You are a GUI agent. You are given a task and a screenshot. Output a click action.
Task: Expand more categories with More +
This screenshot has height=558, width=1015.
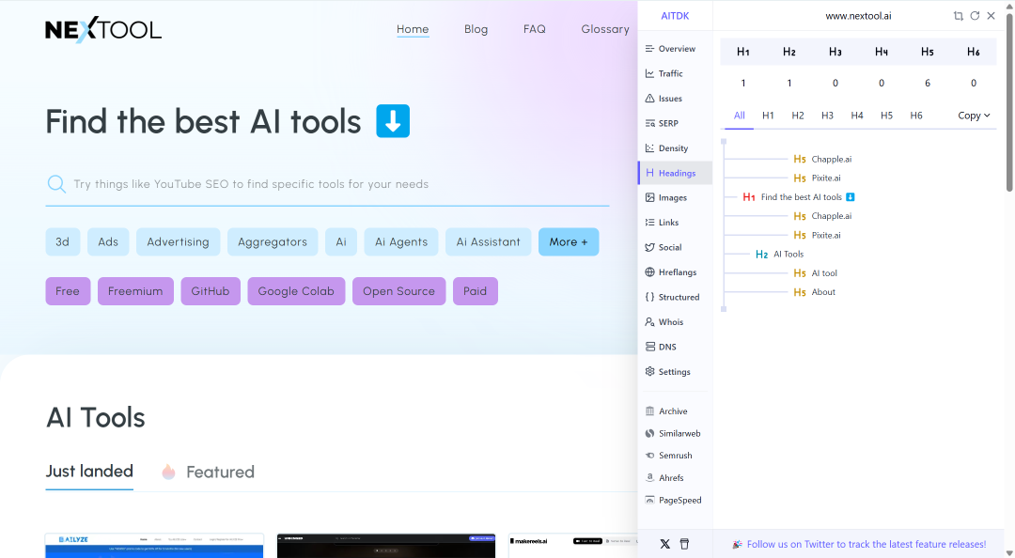pyautogui.click(x=569, y=241)
